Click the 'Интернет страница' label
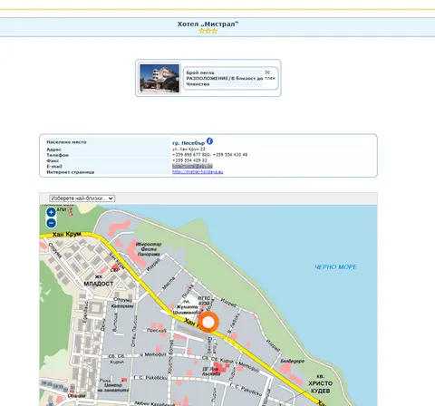 pos(71,172)
